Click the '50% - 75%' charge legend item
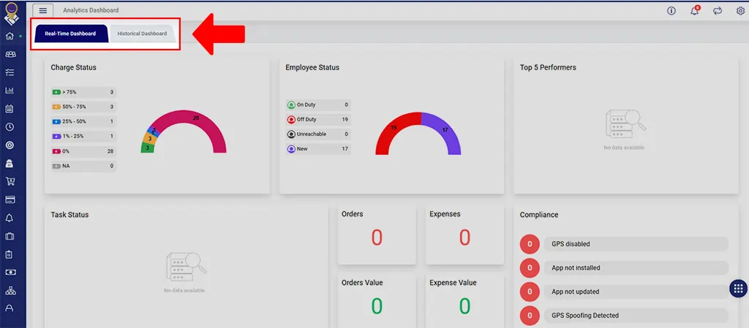Screen dimensions: 749x328 click(83, 107)
